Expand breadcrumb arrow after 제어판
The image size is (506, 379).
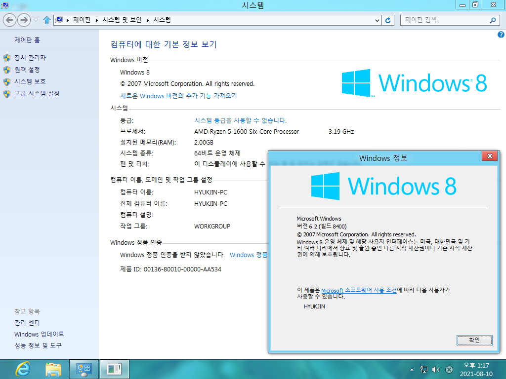click(x=96, y=20)
